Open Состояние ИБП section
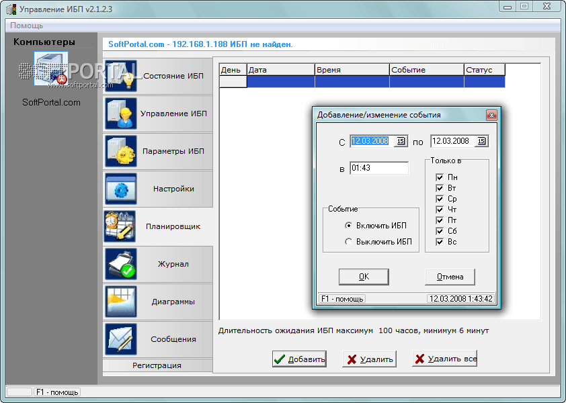Screen dimensions: 566x403 (x=158, y=76)
